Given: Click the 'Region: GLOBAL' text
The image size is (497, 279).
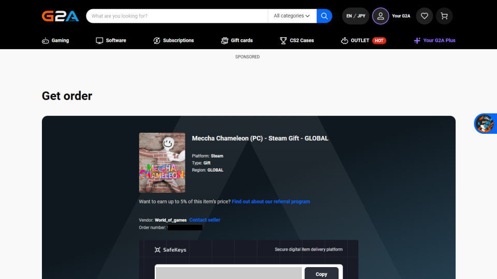Looking at the screenshot, I should [208, 170].
